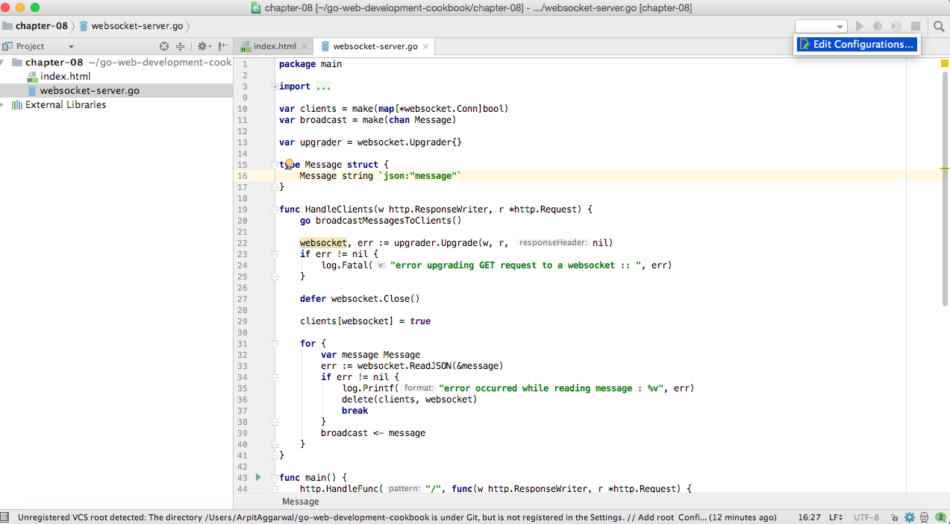Click chapter-08 in the breadcrumb

42,26
